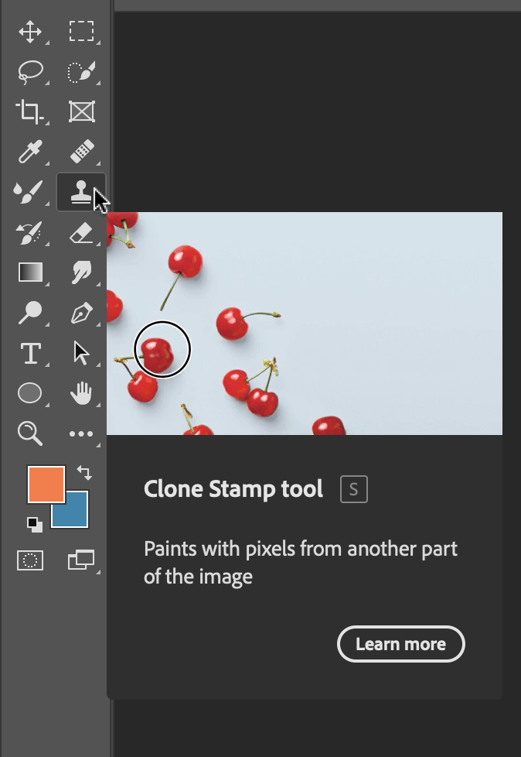The image size is (521, 757).
Task: Choose the Pen tool
Action: (81, 313)
